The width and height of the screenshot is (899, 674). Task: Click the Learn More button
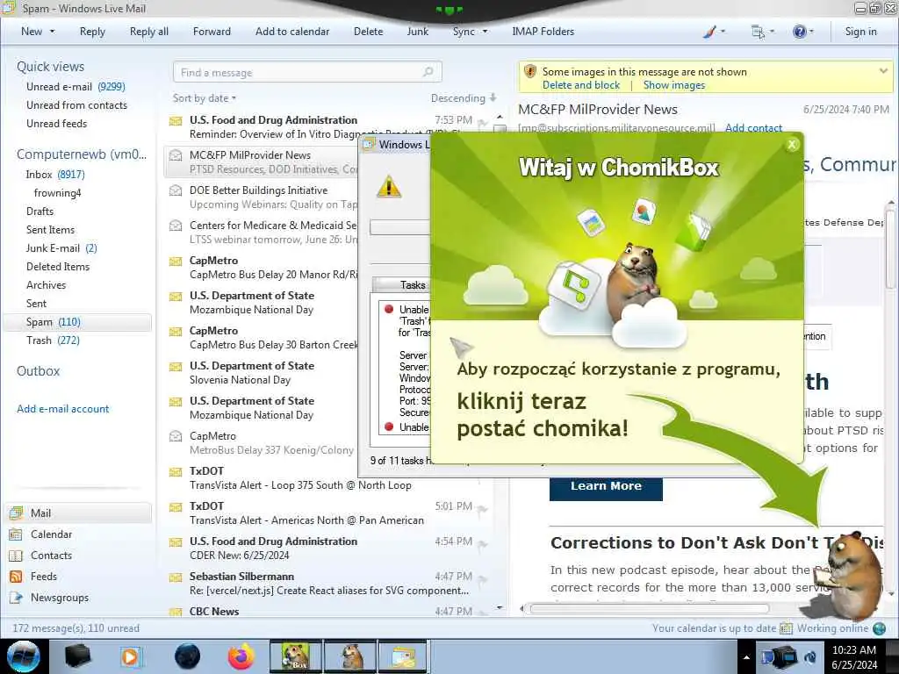pos(606,486)
